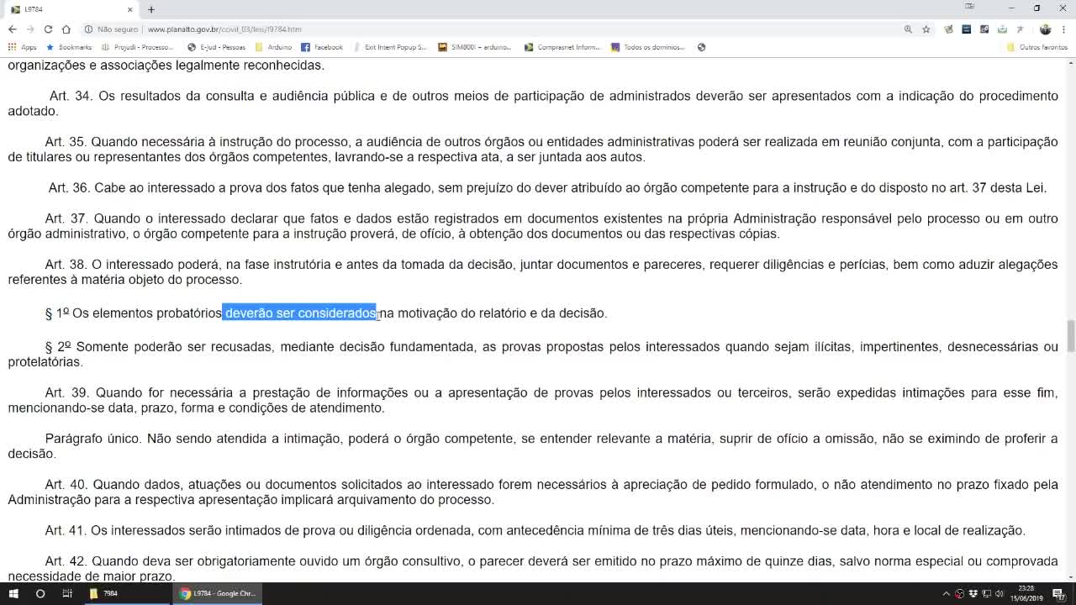Show hidden system tray icons
Viewport: 1076px width, 605px height.
tap(946, 593)
